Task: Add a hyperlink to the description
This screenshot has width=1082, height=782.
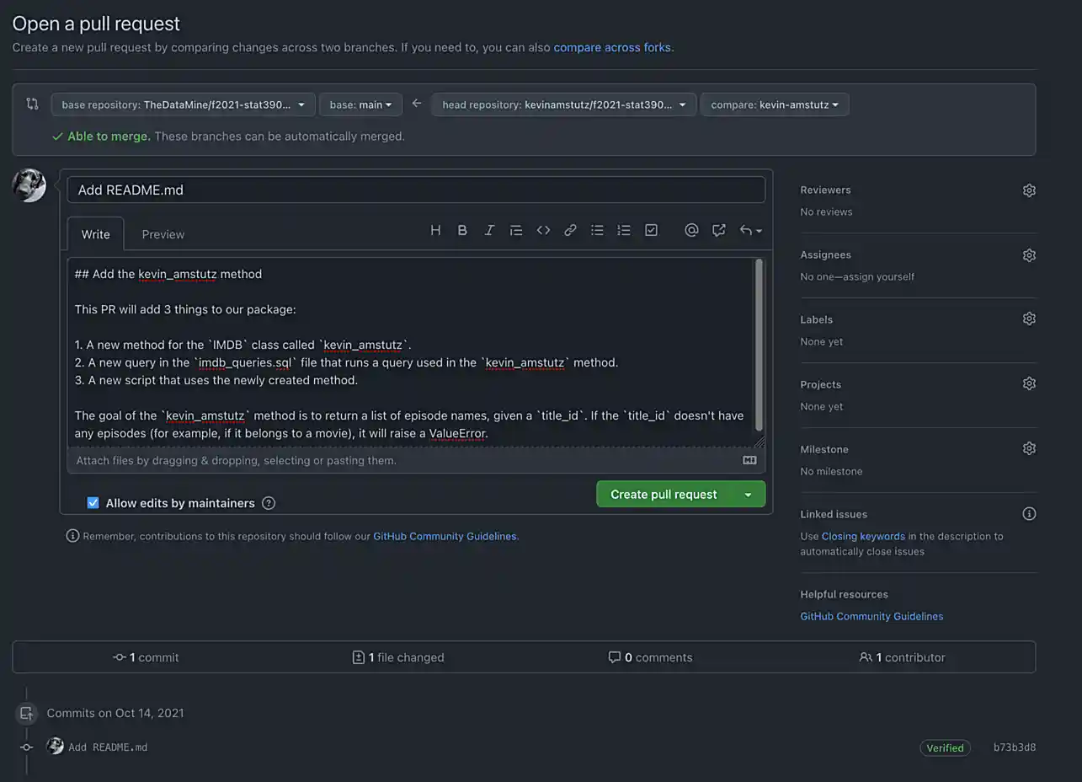Action: point(570,229)
